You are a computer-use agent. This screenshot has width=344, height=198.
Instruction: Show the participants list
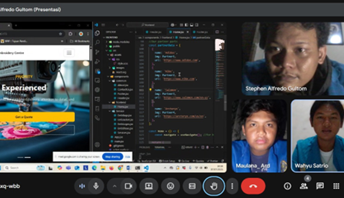304,186
